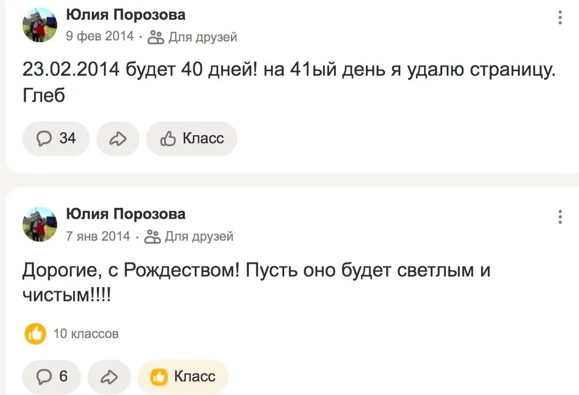The image size is (579, 395).
Task: Click the 7 янв 2014 timestamp
Action: click(98, 236)
